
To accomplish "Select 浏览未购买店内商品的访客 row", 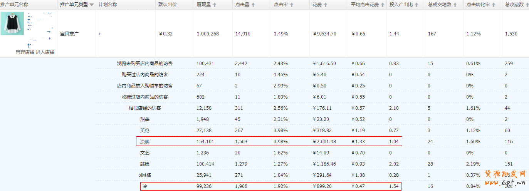I will tap(145, 63).
